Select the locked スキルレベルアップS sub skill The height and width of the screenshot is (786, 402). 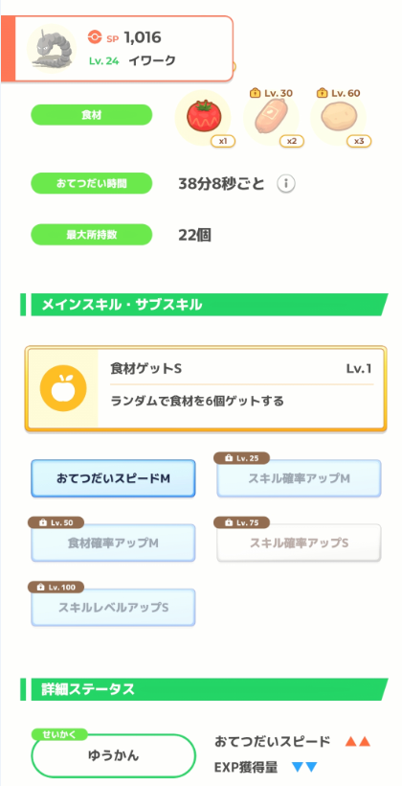click(113, 607)
